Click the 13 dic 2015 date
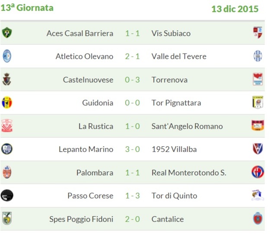Image resolution: width=270 pixels, height=234 pixels. (235, 9)
